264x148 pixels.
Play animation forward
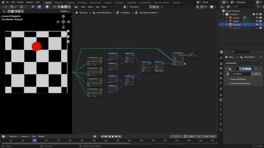coord(113,136)
